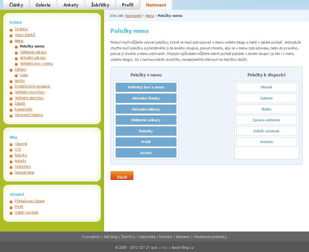Open Profil link in Uživatel section

click(19, 206)
